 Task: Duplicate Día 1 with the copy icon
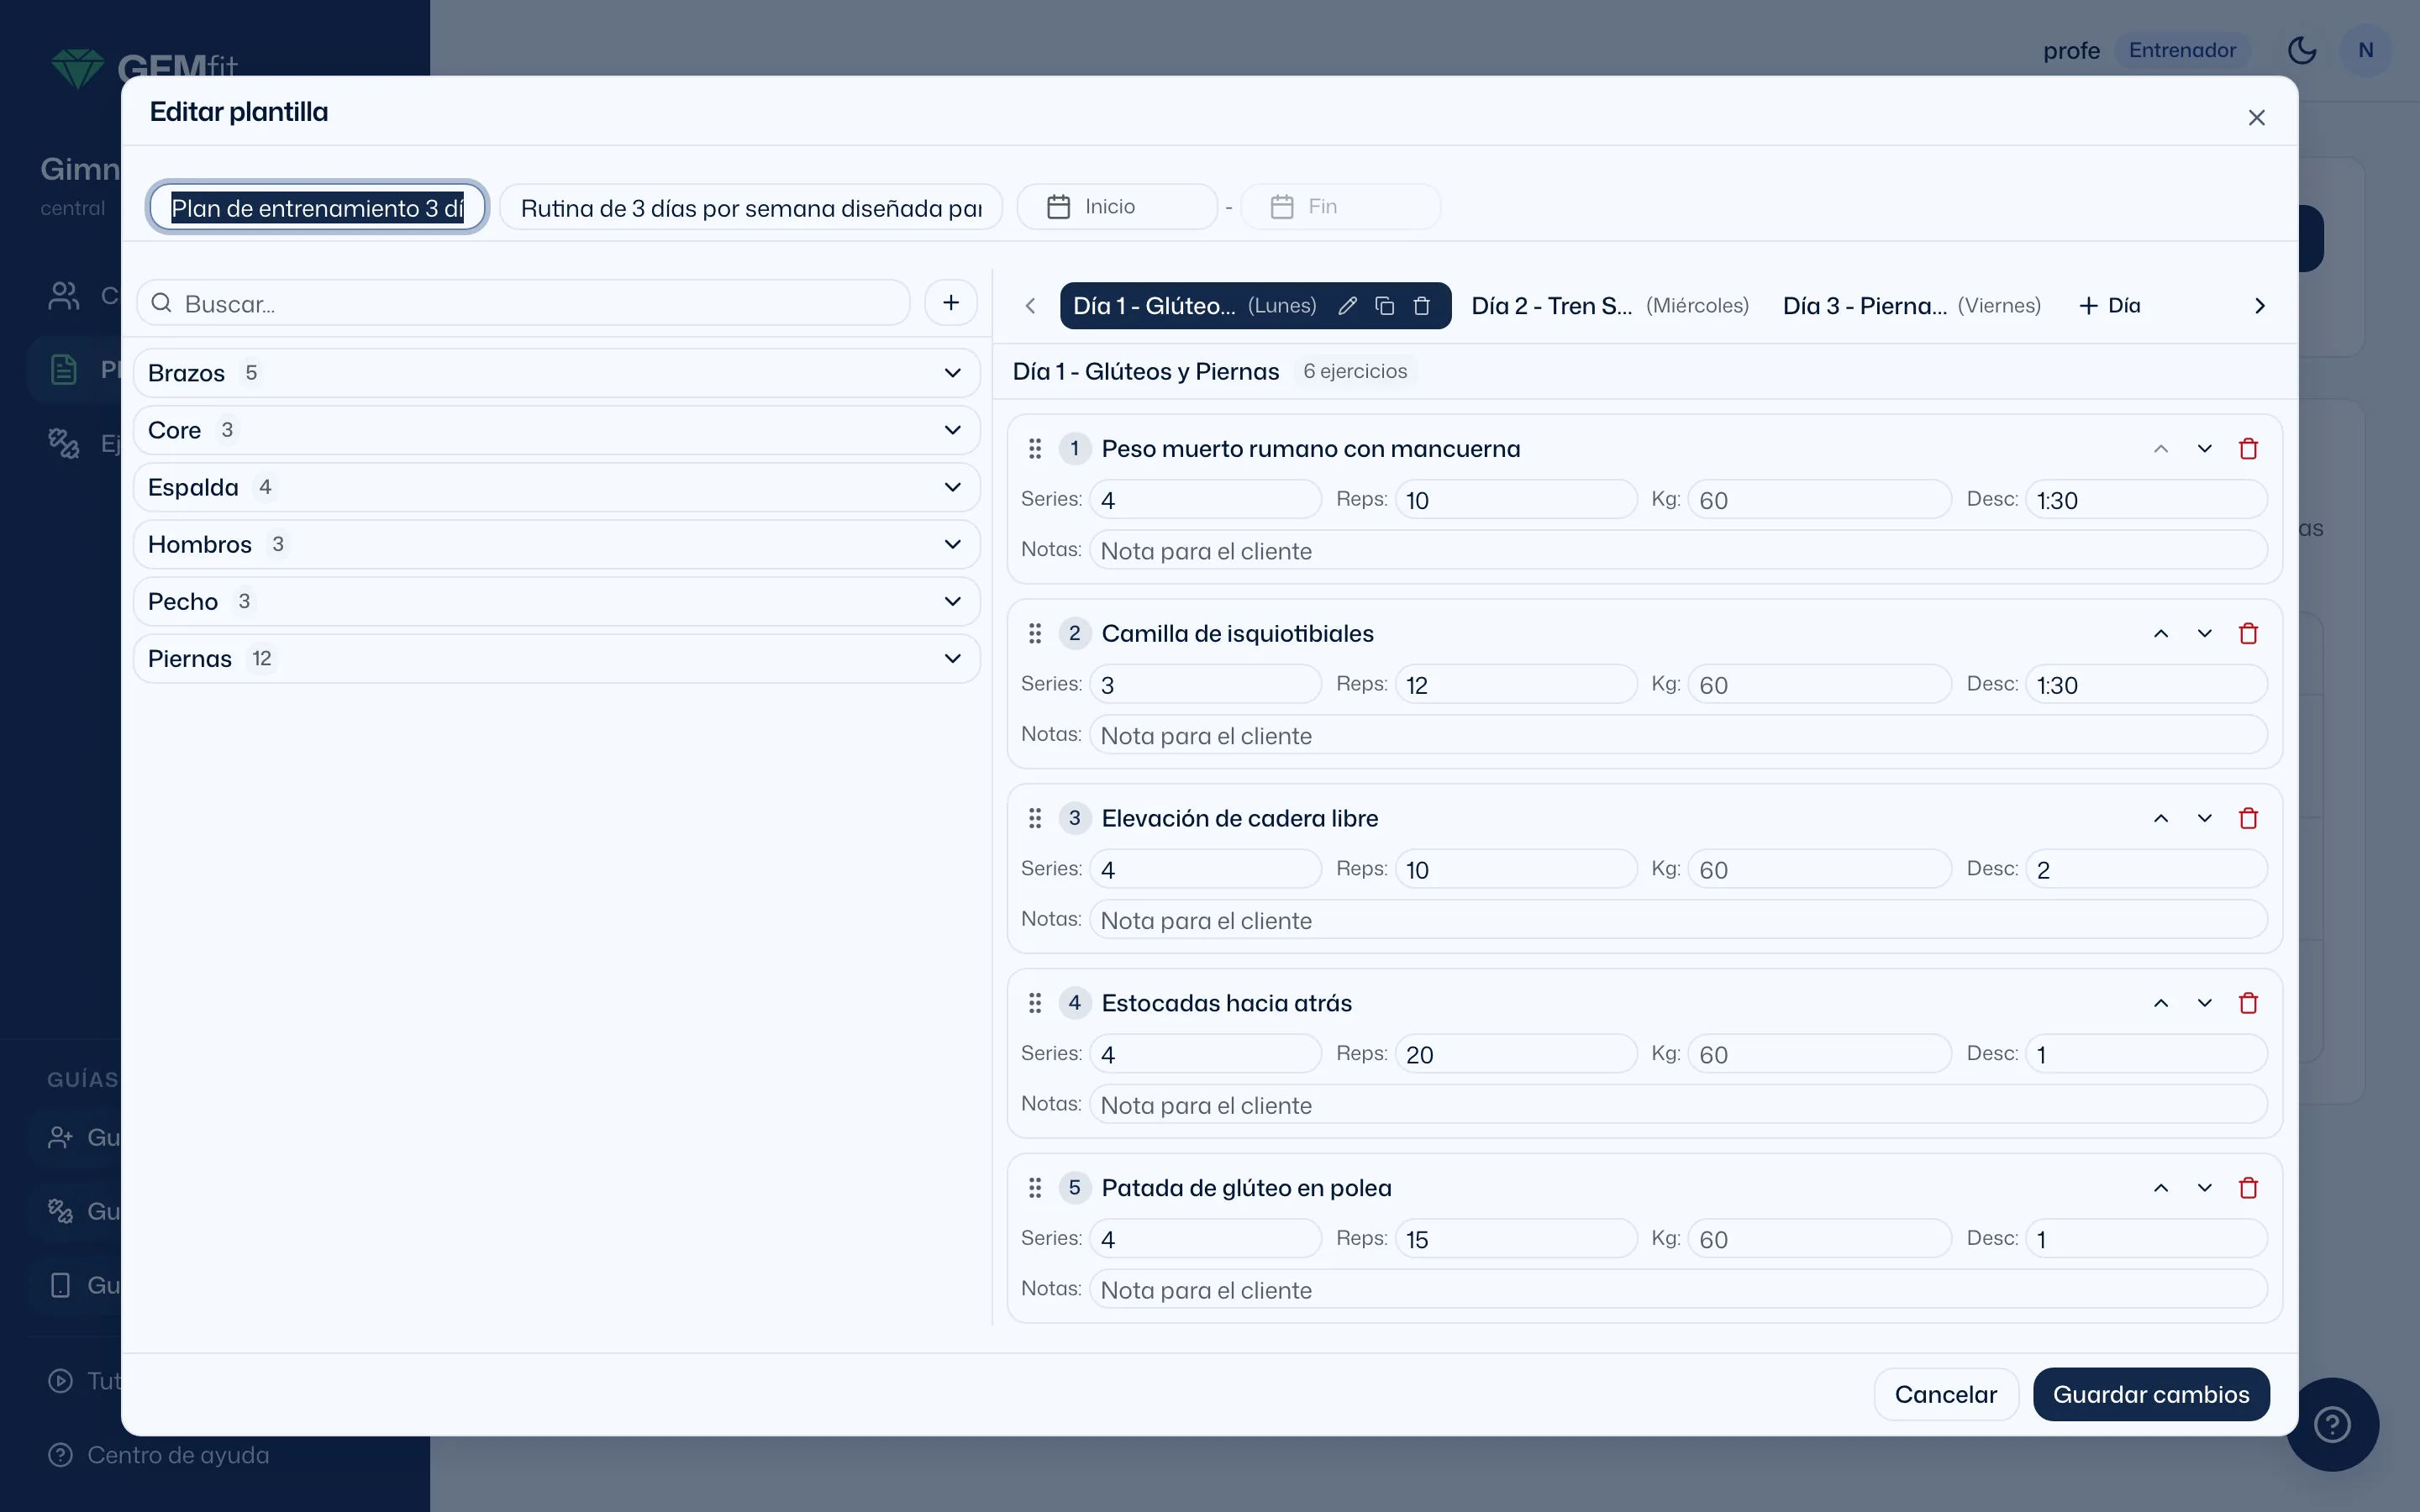point(1384,306)
